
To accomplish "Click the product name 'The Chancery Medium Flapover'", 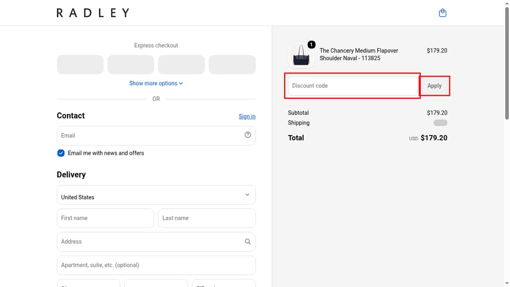I will pyautogui.click(x=359, y=50).
